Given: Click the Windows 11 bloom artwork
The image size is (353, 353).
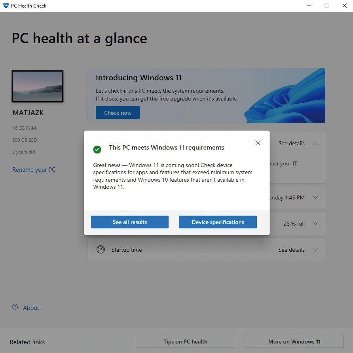Looking at the screenshot, I should pyautogui.click(x=285, y=96).
